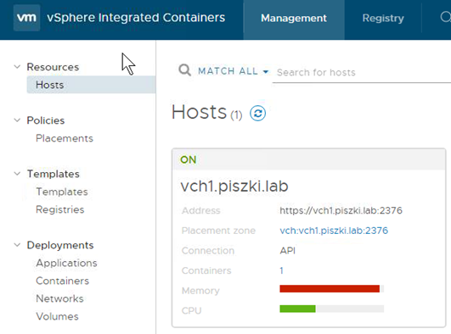Click the ON status label
The height and width of the screenshot is (334, 451).
click(x=188, y=159)
